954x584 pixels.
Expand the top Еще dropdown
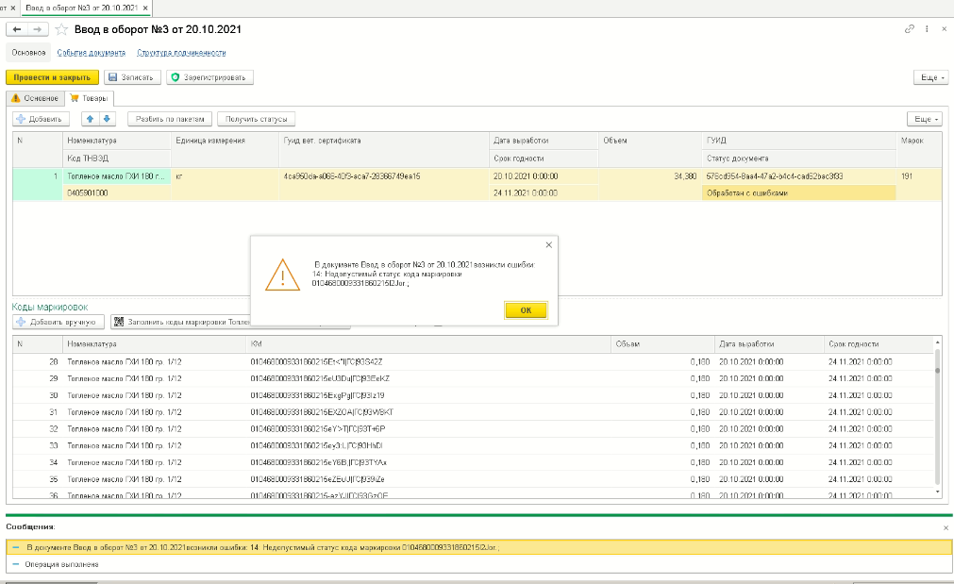[x=932, y=77]
